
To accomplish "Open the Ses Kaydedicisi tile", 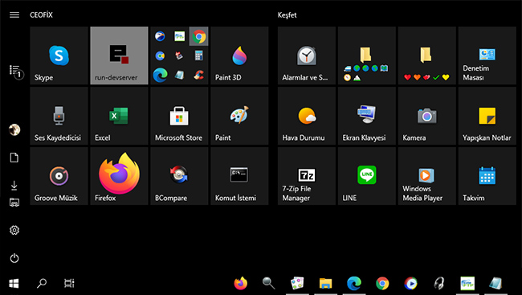I will tap(59, 116).
